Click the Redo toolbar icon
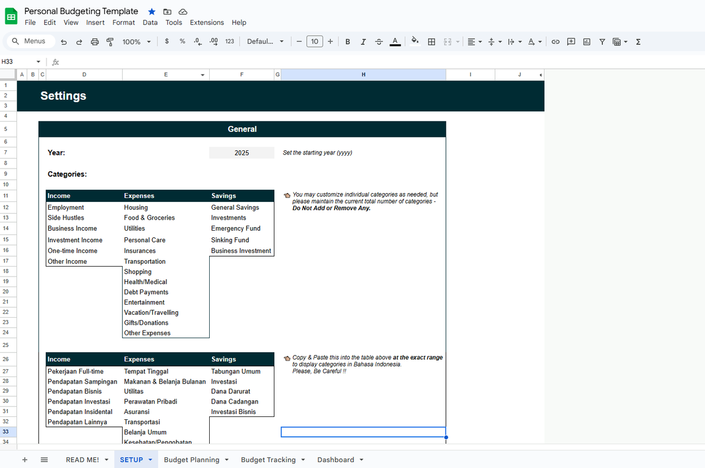Image resolution: width=705 pixels, height=468 pixels. point(79,42)
